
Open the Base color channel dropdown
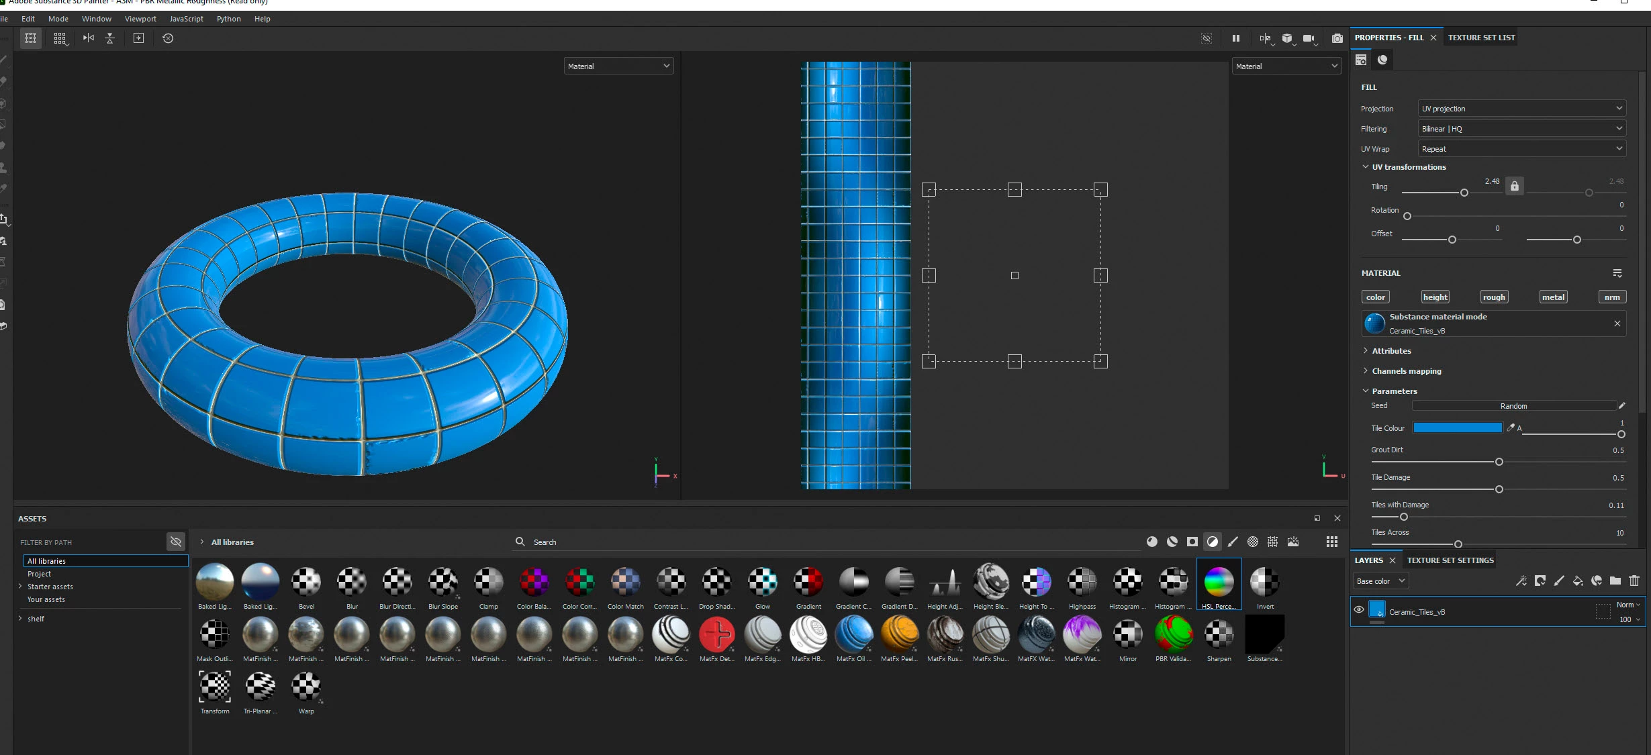click(x=1380, y=581)
